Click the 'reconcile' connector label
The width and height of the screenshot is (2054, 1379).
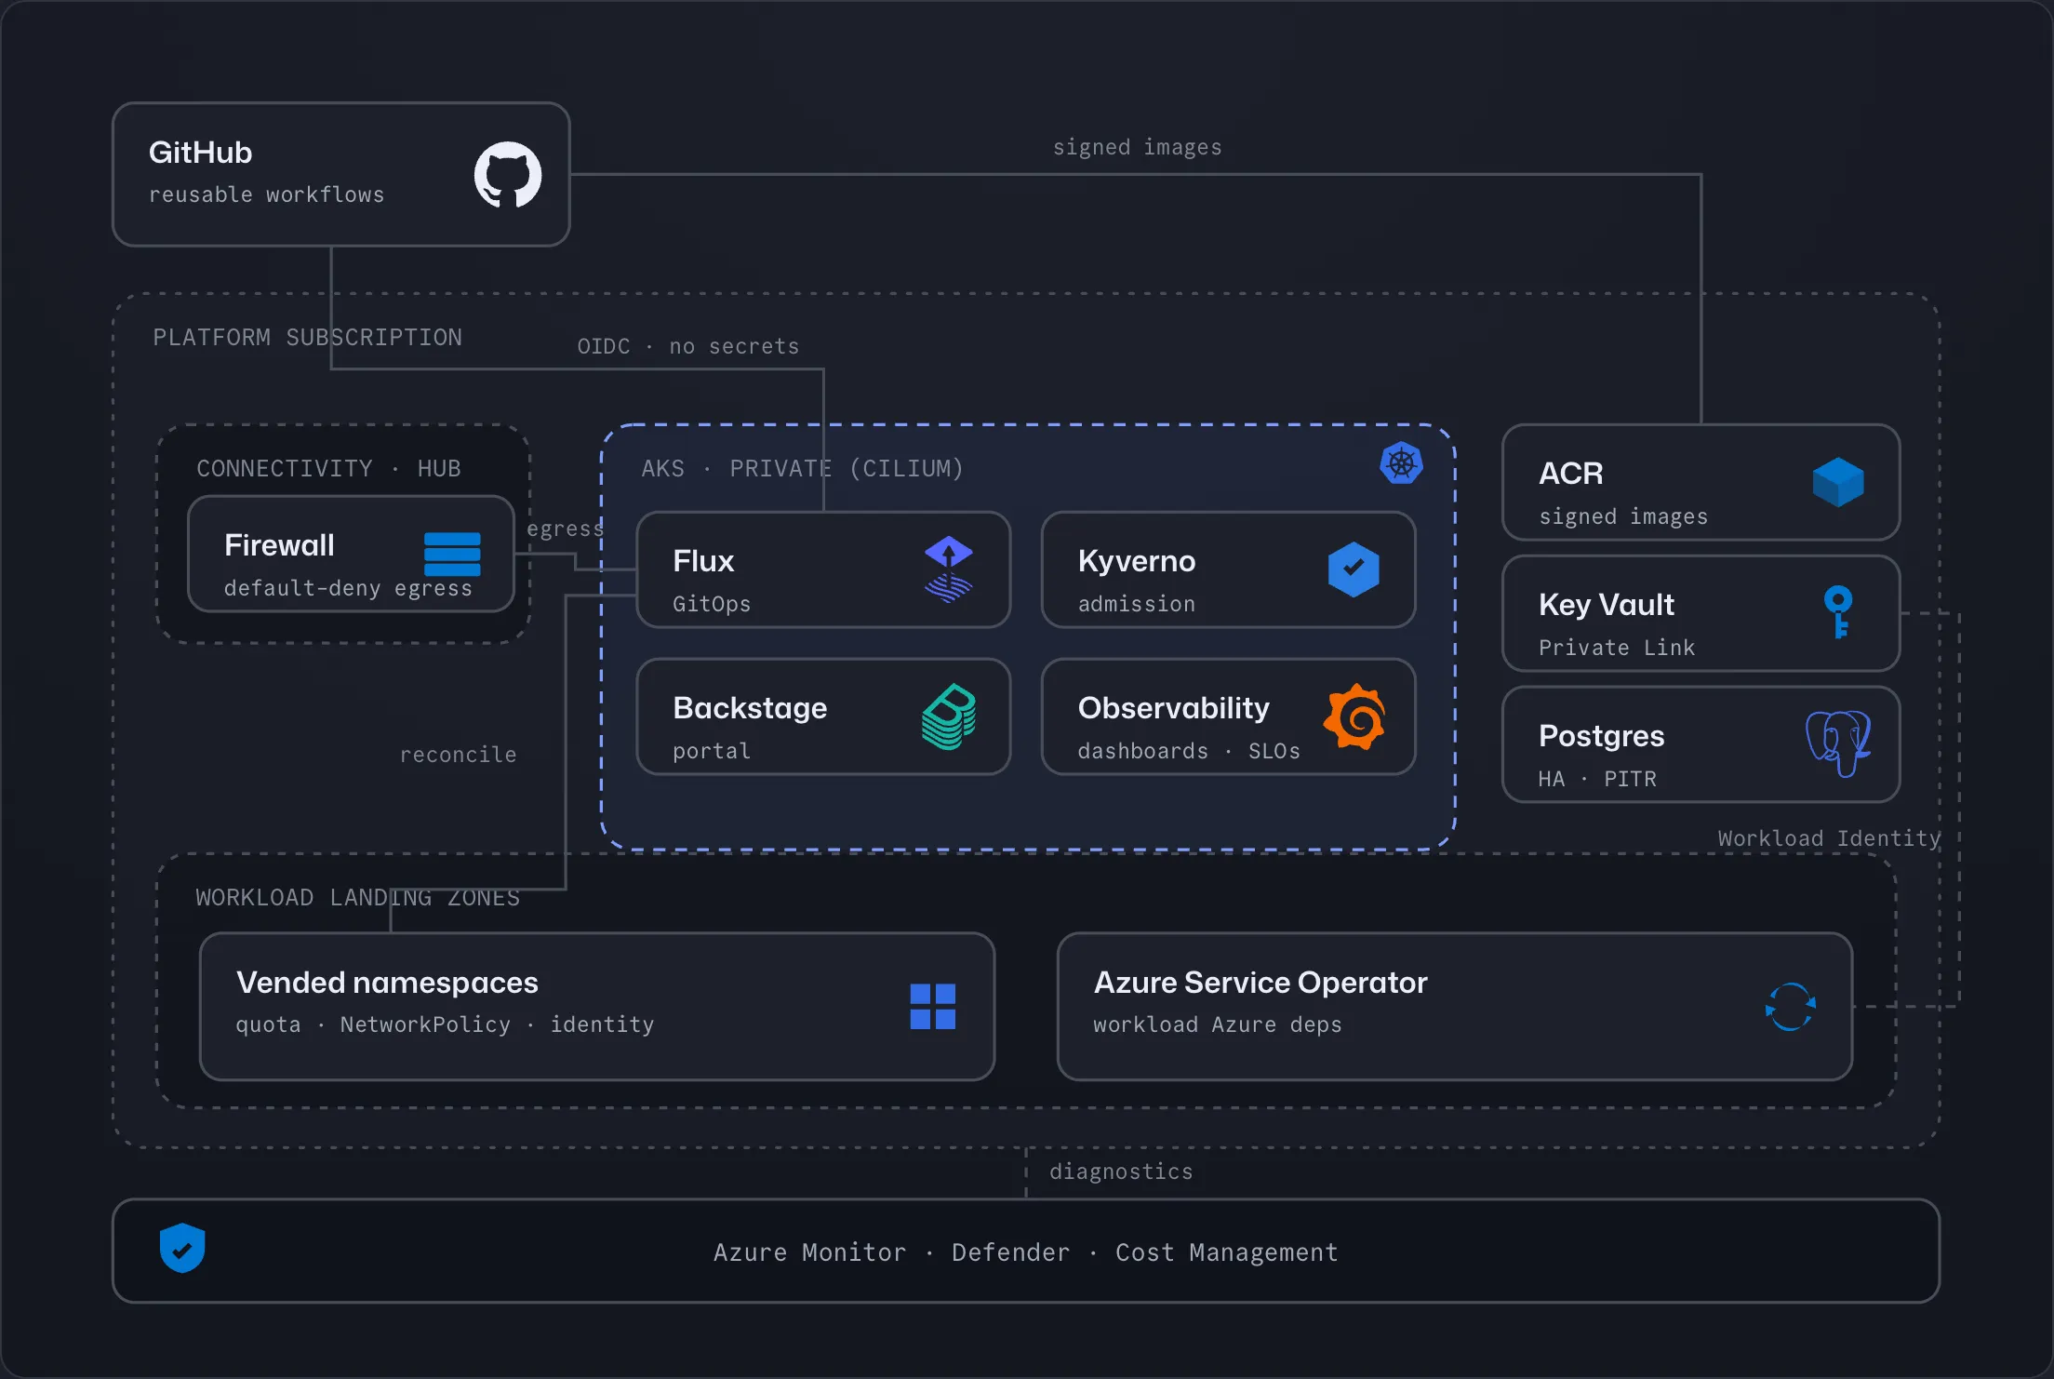[x=458, y=755]
